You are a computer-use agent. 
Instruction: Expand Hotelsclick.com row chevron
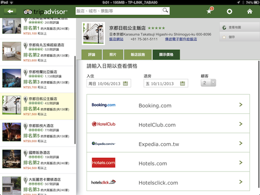(x=241, y=182)
